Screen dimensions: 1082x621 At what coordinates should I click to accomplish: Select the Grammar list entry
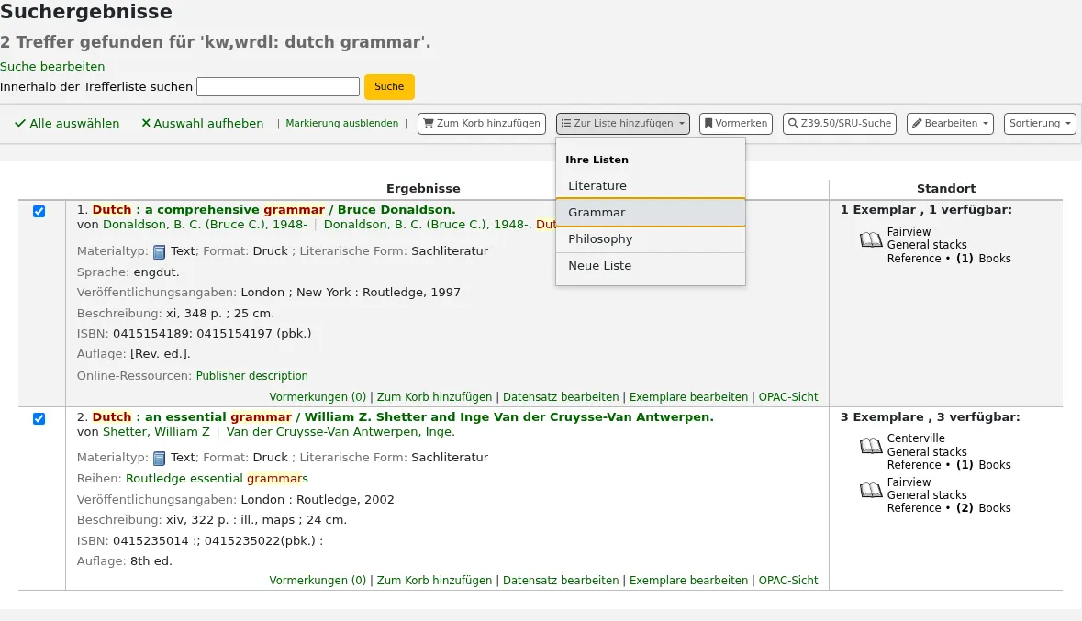(651, 213)
